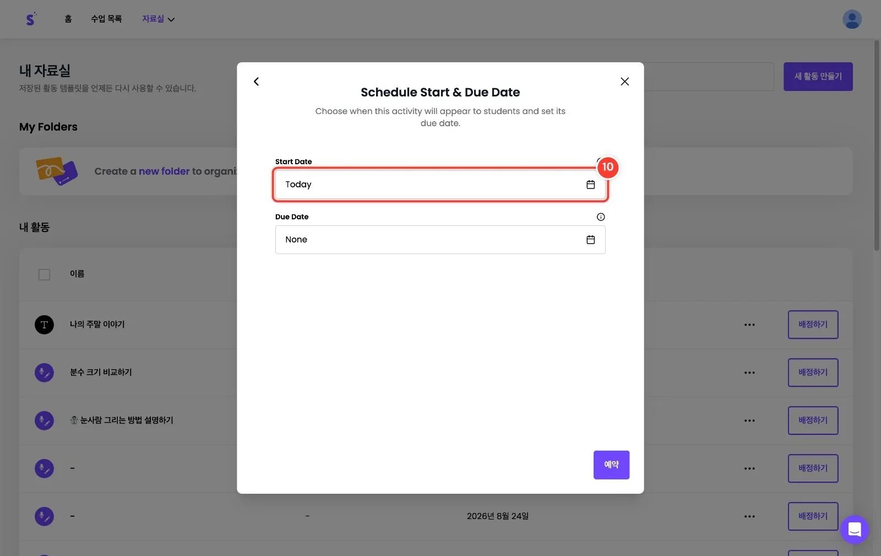Click the 2026년 8월 24일 date cell

[x=498, y=516]
